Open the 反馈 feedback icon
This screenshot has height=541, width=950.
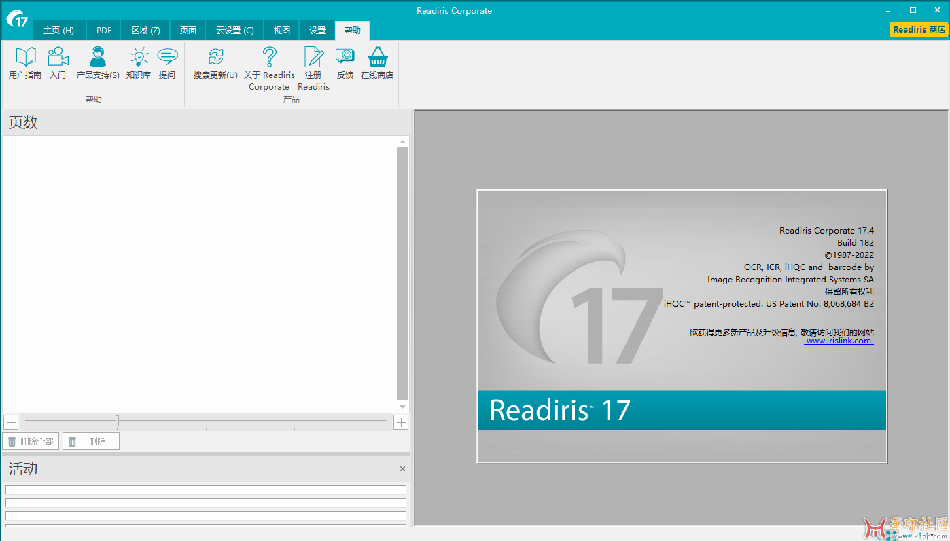(345, 63)
